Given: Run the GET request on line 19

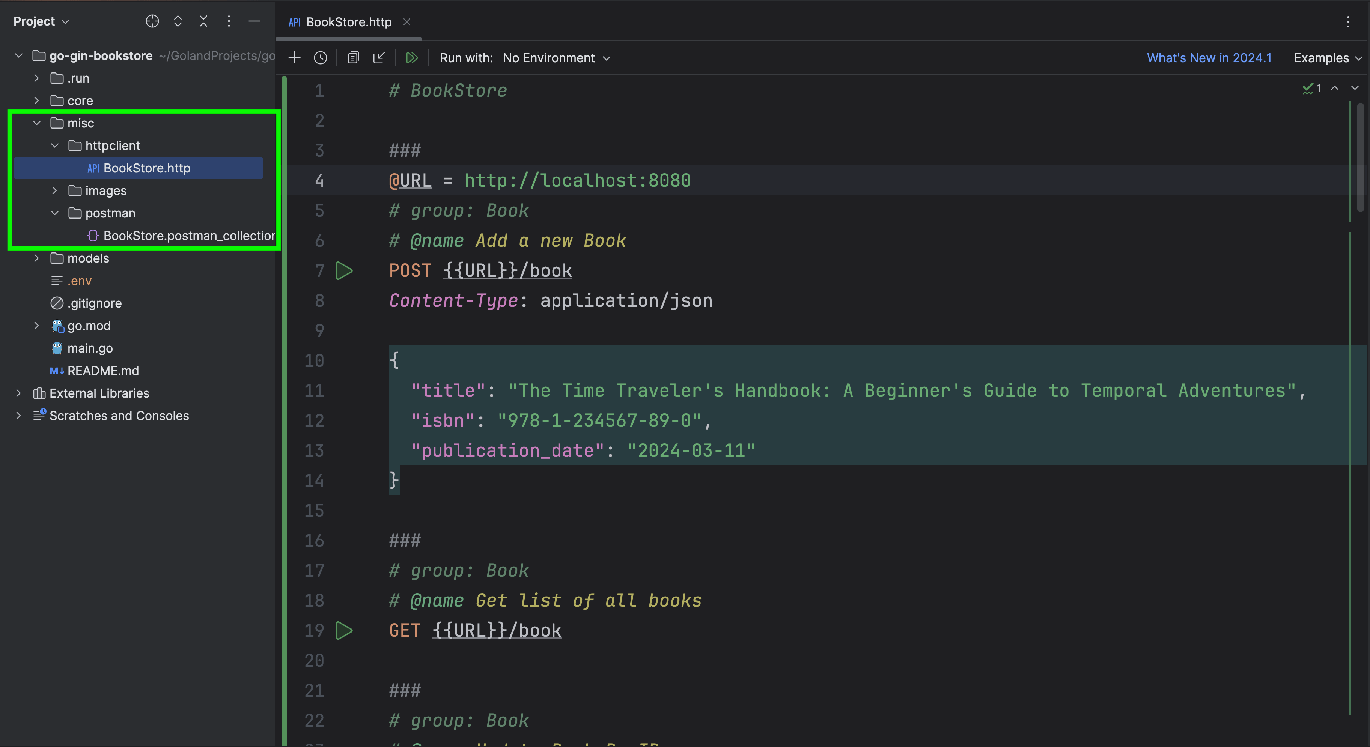Looking at the screenshot, I should (345, 631).
